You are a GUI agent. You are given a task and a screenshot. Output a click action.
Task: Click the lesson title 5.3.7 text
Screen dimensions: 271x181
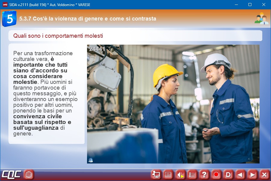click(x=88, y=19)
